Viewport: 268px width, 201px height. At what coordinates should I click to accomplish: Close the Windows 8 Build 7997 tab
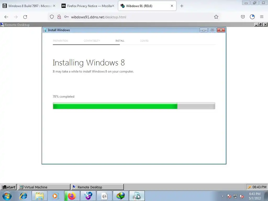coord(54,6)
